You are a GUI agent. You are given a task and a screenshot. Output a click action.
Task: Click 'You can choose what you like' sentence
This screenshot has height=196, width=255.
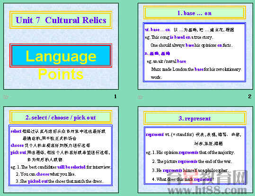(x=46, y=174)
